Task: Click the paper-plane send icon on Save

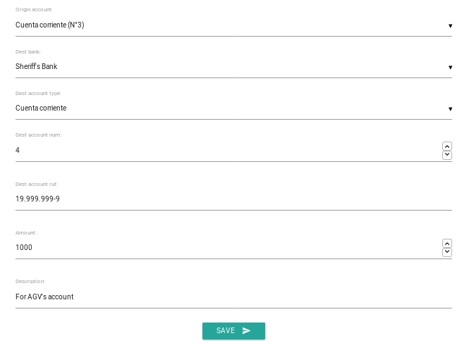Action: (246, 330)
